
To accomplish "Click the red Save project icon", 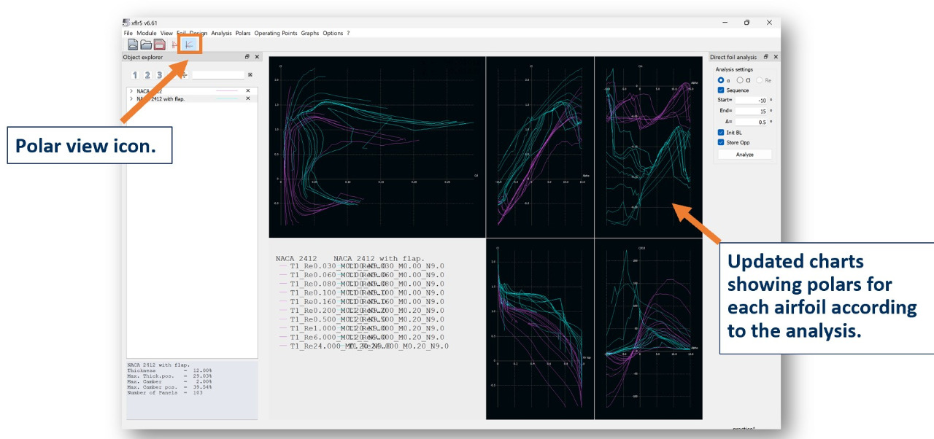I will click(x=159, y=45).
